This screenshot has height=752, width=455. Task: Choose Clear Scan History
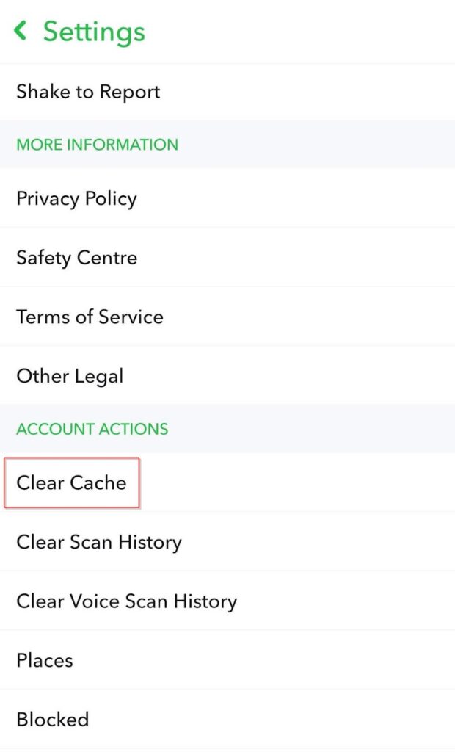pos(99,542)
